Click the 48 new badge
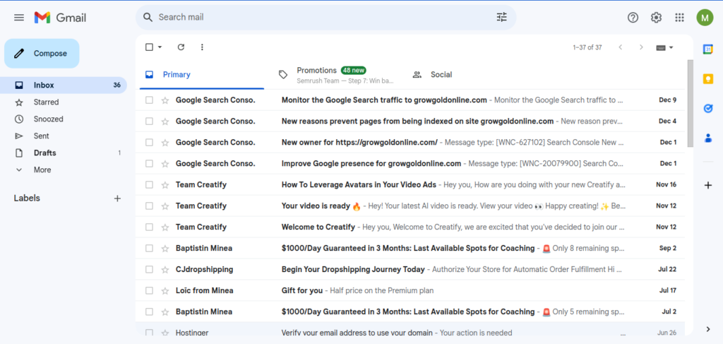Viewport: 723px width, 344px height. [x=354, y=70]
